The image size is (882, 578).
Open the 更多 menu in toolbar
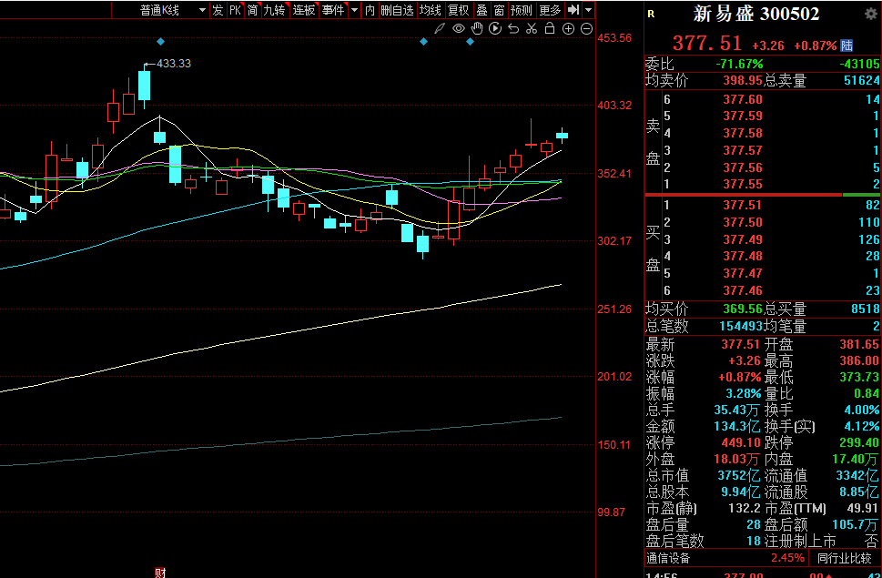pos(550,10)
